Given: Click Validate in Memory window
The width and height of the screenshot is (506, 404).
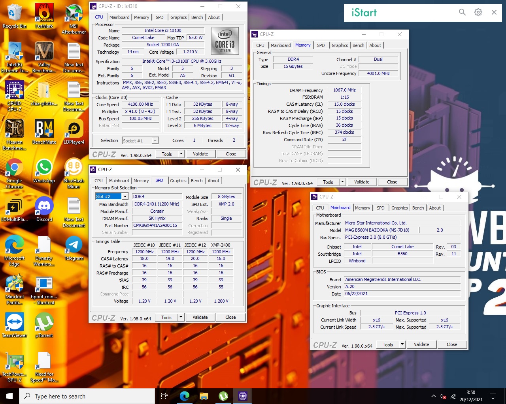Looking at the screenshot, I should click(362, 182).
